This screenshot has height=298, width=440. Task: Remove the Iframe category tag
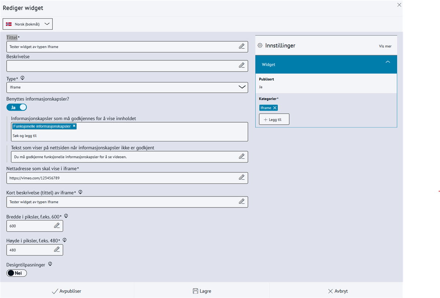275,108
